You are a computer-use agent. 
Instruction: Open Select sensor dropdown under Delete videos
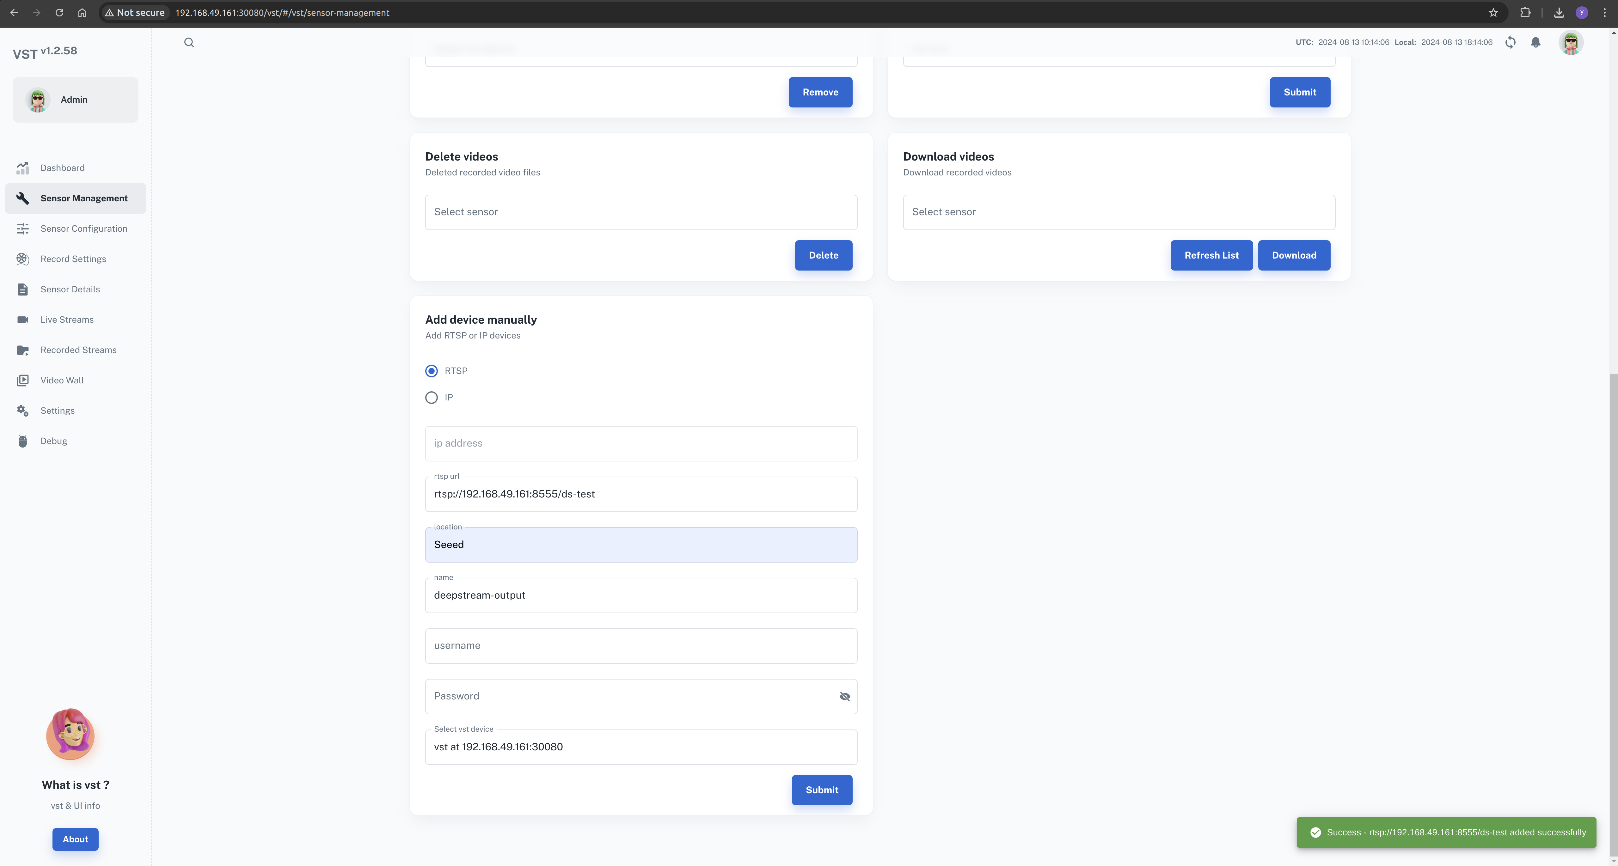point(641,212)
